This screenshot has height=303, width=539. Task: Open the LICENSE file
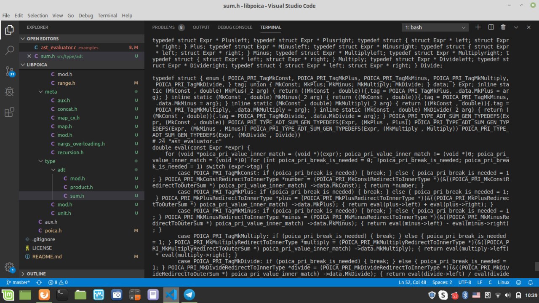pyautogui.click(x=81, y=248)
